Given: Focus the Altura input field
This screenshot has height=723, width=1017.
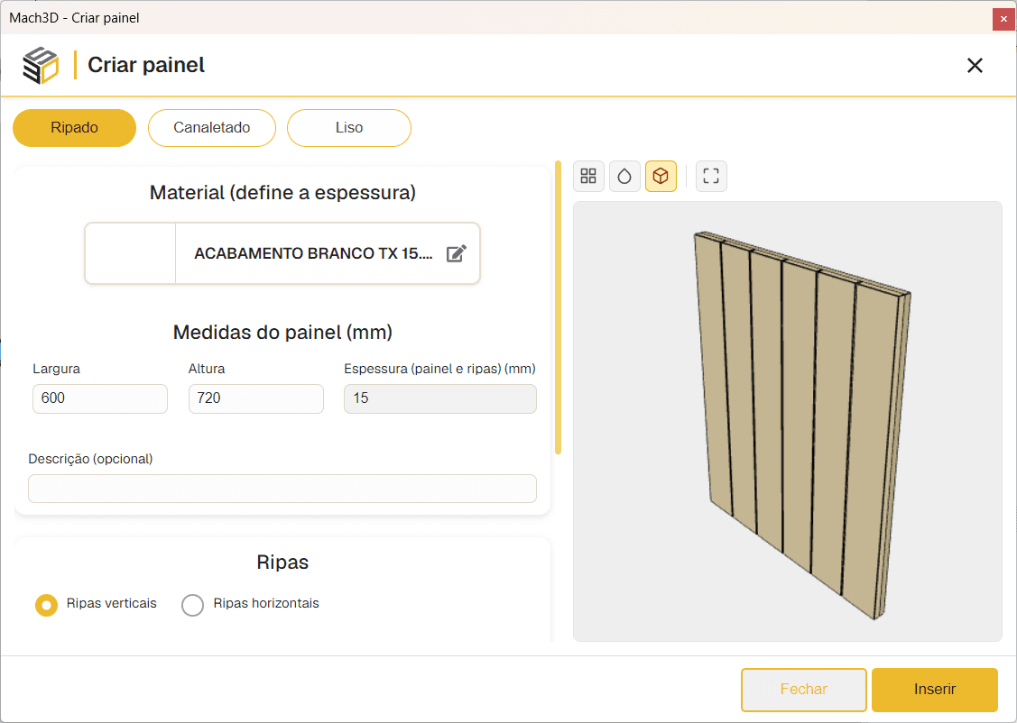Looking at the screenshot, I should 255,398.
